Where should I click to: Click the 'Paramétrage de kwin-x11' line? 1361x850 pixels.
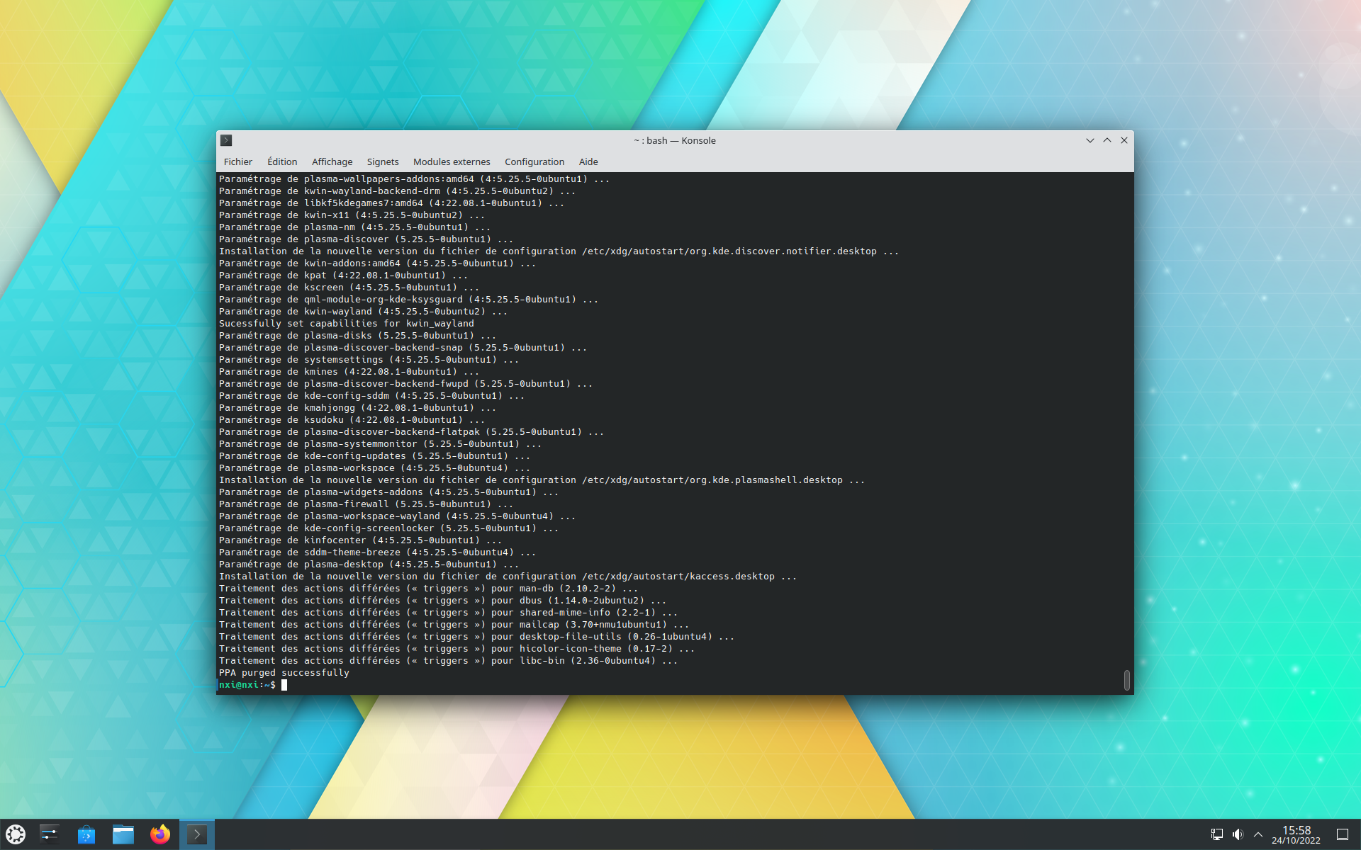pos(352,215)
